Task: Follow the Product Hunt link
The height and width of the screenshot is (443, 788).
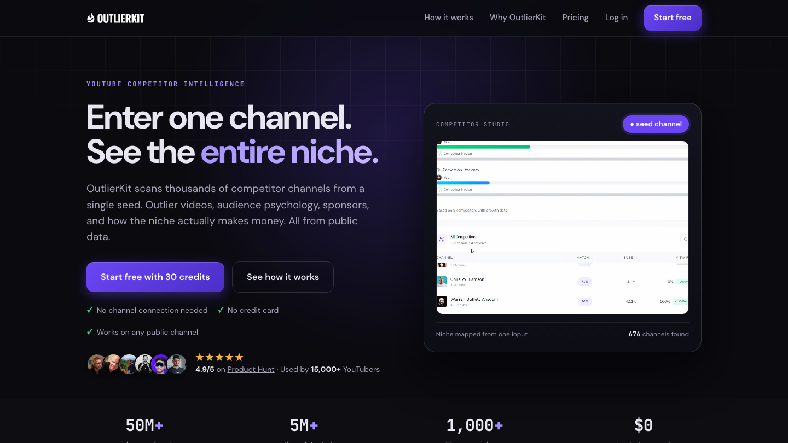Action: click(251, 369)
